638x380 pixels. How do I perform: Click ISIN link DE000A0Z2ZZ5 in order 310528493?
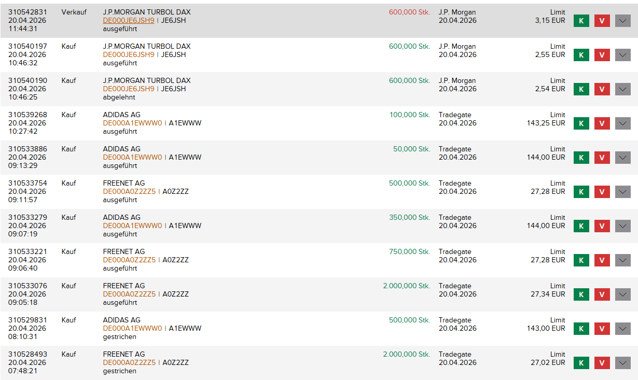(x=129, y=362)
